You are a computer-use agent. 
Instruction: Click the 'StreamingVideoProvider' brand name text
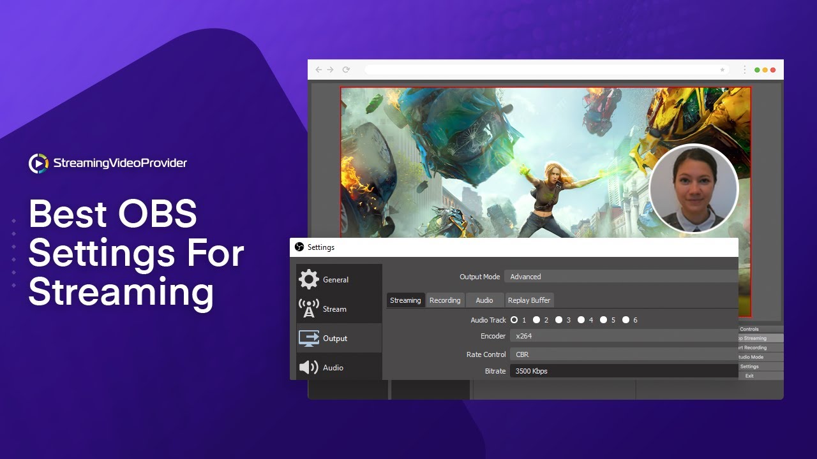(120, 163)
